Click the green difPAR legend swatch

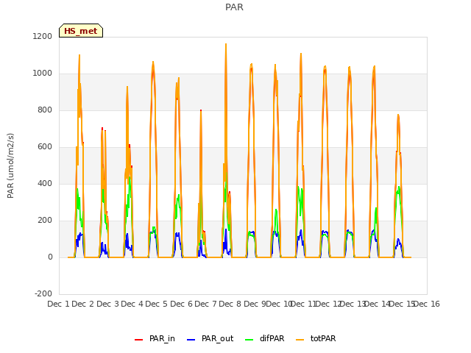pyautogui.click(x=249, y=340)
